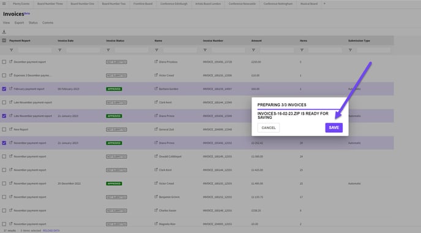Open the Invoice Date column filter
421x233 pixels.
60,50
